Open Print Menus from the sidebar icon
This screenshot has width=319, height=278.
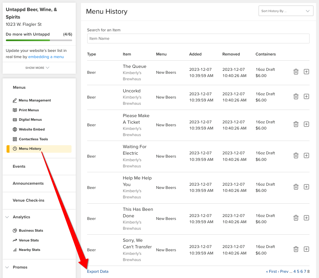(14, 110)
